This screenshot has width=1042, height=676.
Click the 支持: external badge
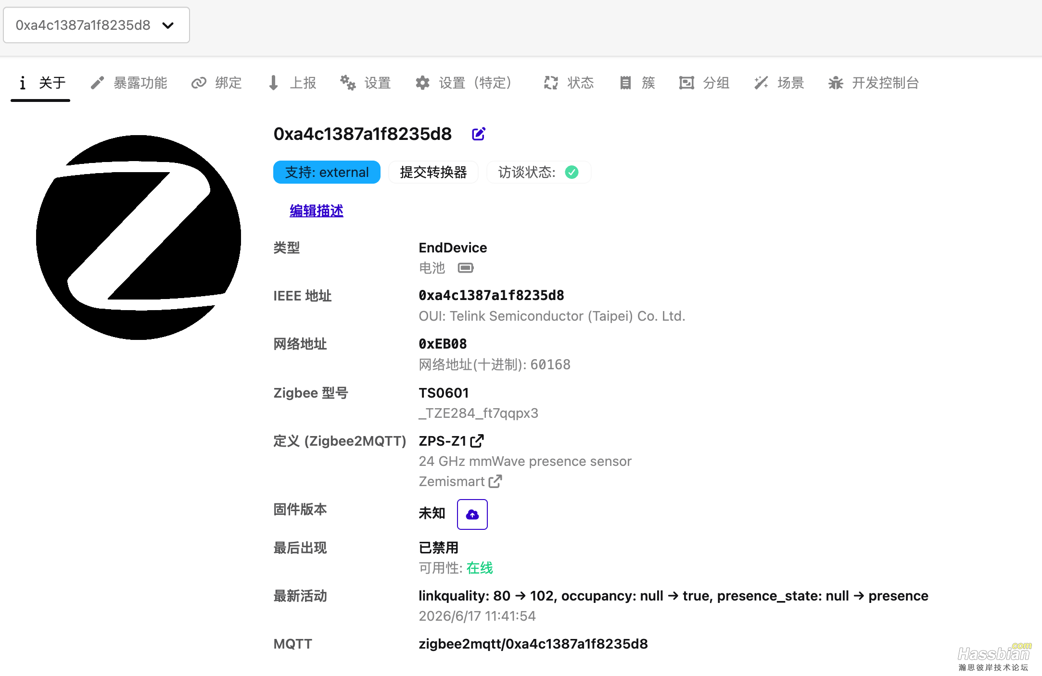(x=327, y=172)
